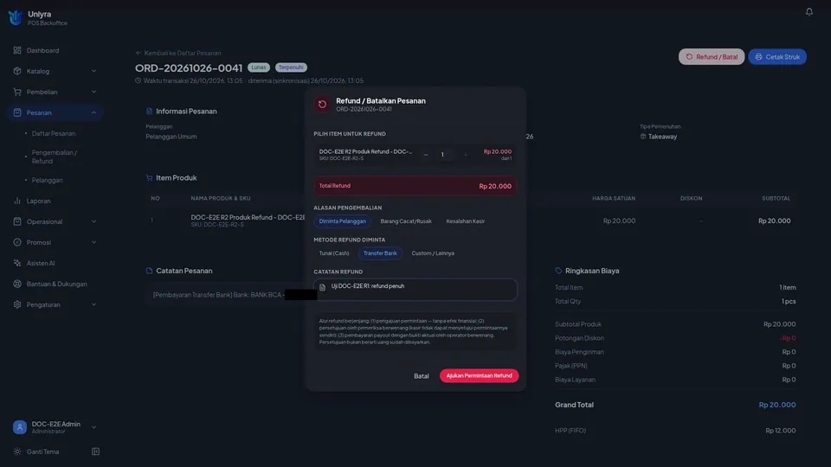Decrease refund quantity with minus

[426, 155]
